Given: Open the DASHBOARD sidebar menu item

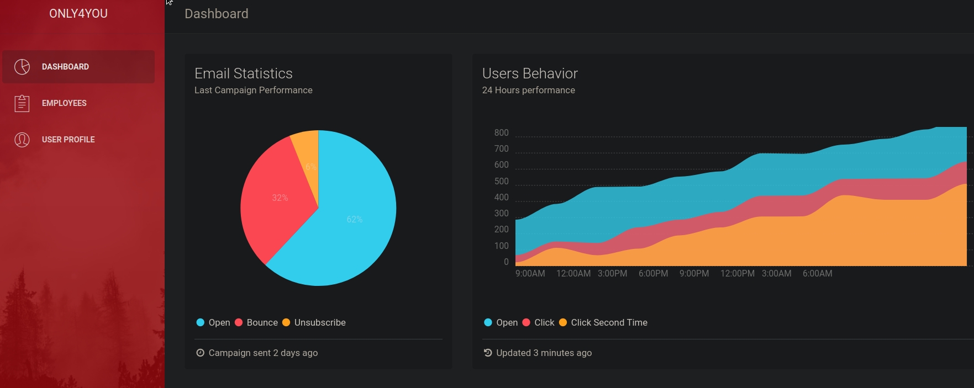Looking at the screenshot, I should (x=65, y=67).
